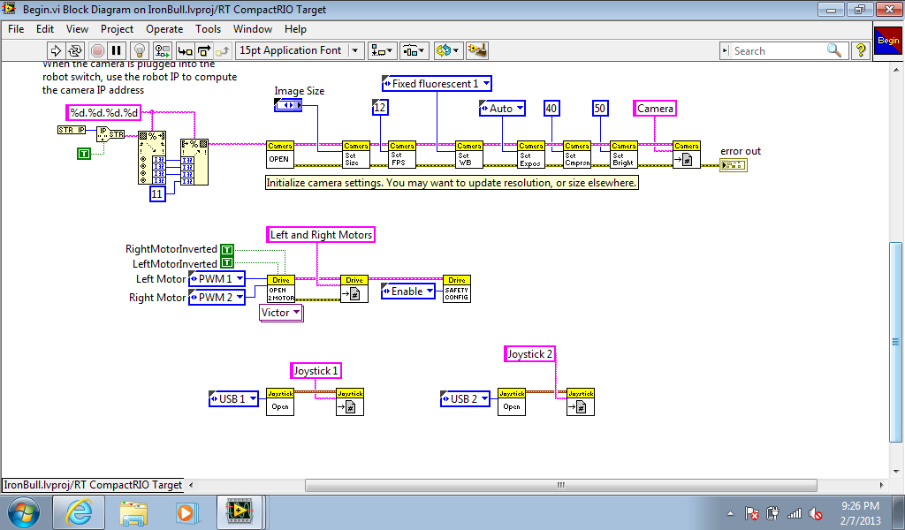Select the Camera Set FPS node

tap(402, 155)
